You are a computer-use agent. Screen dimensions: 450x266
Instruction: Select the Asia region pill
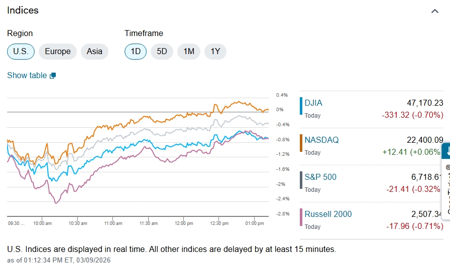coord(94,52)
